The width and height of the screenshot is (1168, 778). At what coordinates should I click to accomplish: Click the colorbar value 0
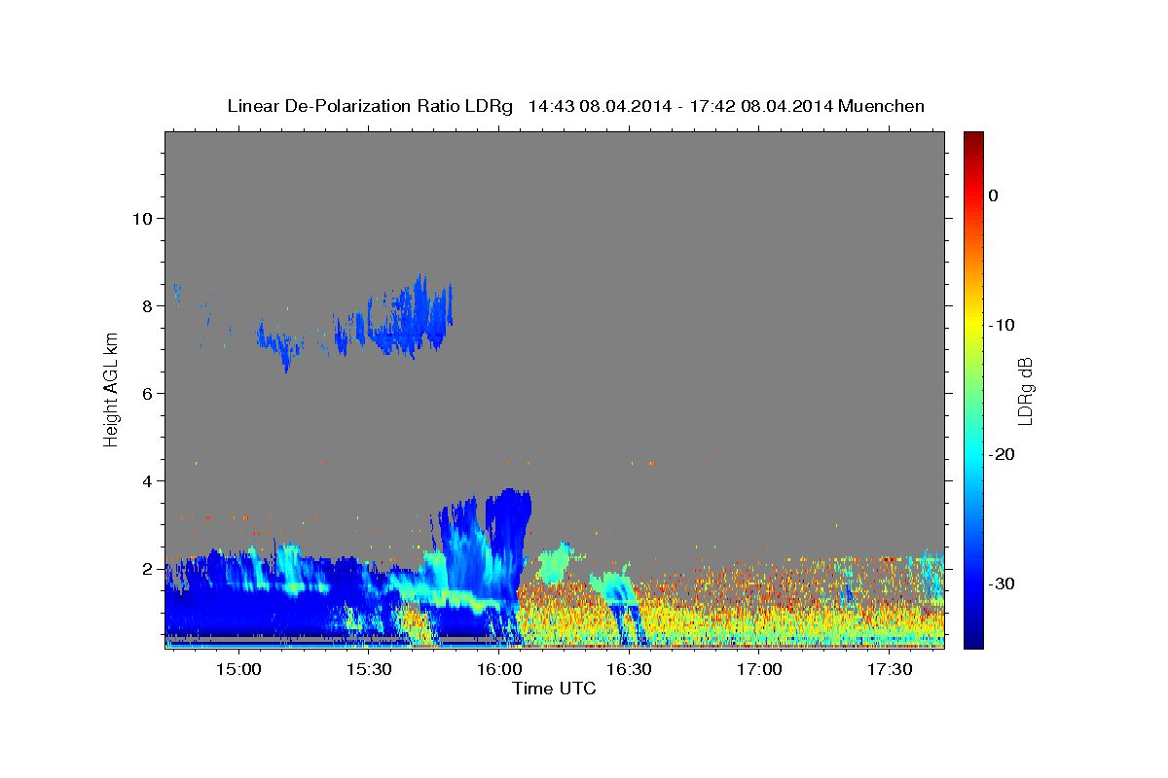click(x=993, y=195)
